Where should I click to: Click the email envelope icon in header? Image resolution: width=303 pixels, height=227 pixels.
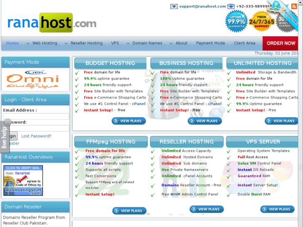(x=174, y=6)
